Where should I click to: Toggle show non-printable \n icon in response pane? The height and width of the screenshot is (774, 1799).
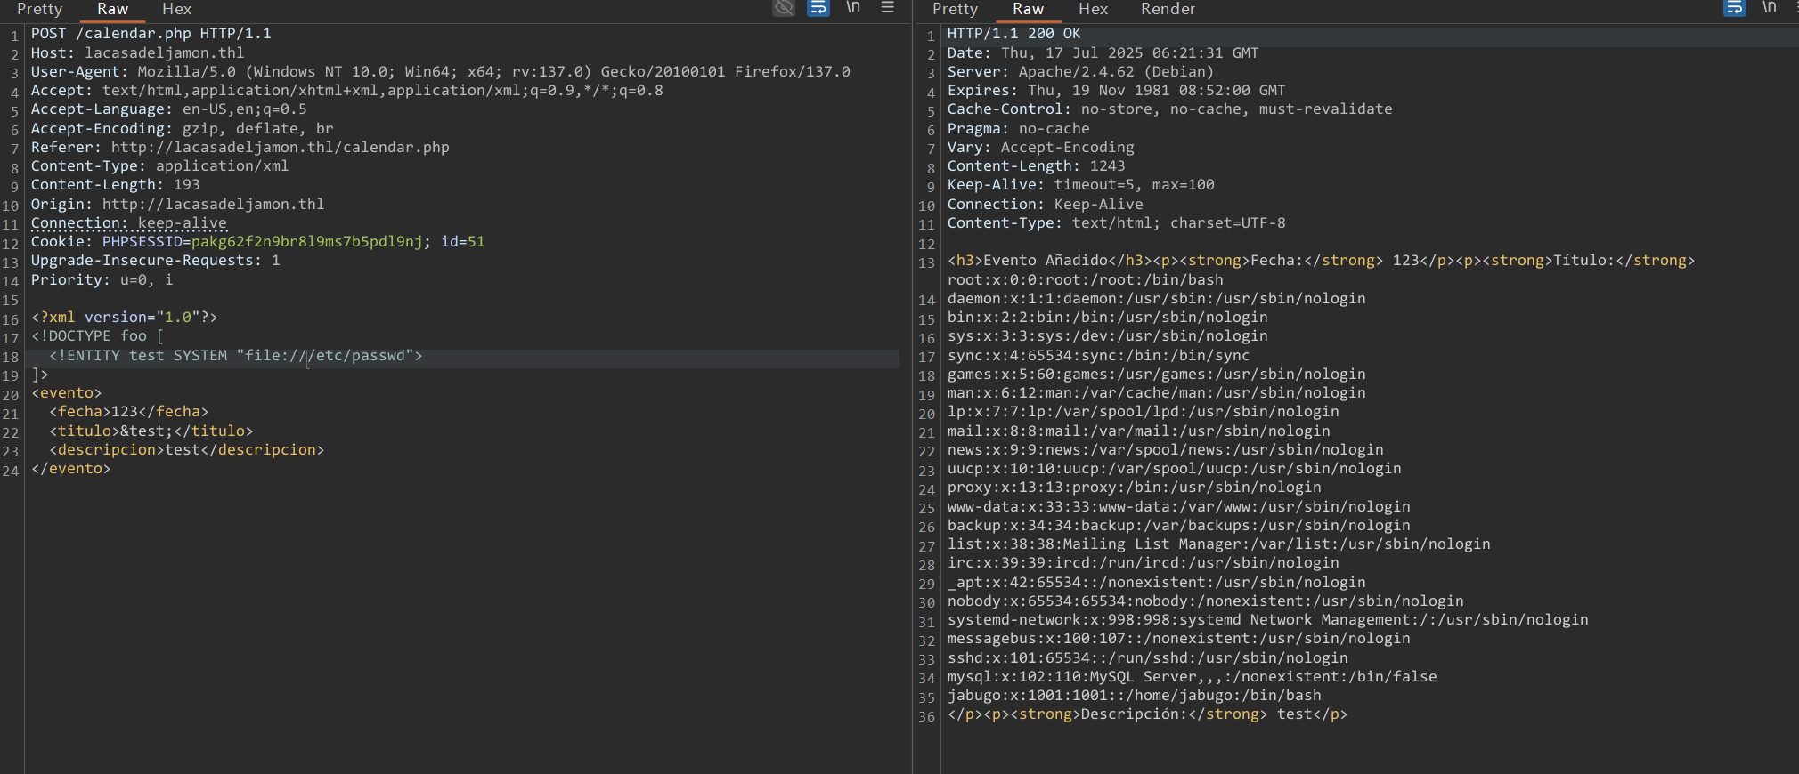pyautogui.click(x=1770, y=7)
